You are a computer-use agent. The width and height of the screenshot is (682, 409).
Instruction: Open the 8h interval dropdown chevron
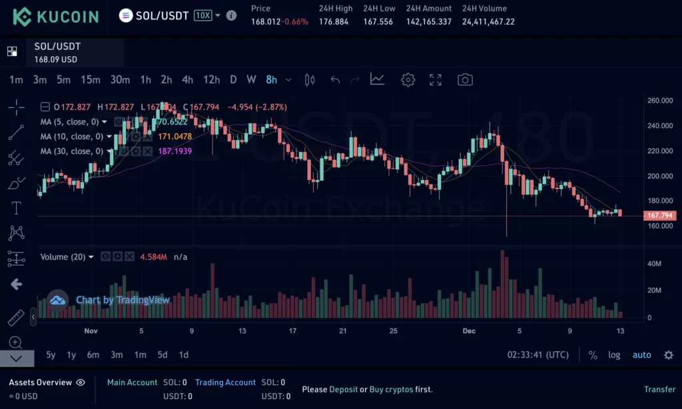click(288, 80)
